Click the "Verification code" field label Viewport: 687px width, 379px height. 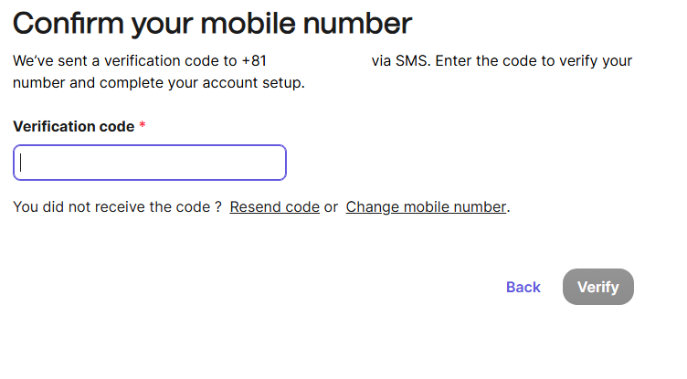click(x=74, y=126)
